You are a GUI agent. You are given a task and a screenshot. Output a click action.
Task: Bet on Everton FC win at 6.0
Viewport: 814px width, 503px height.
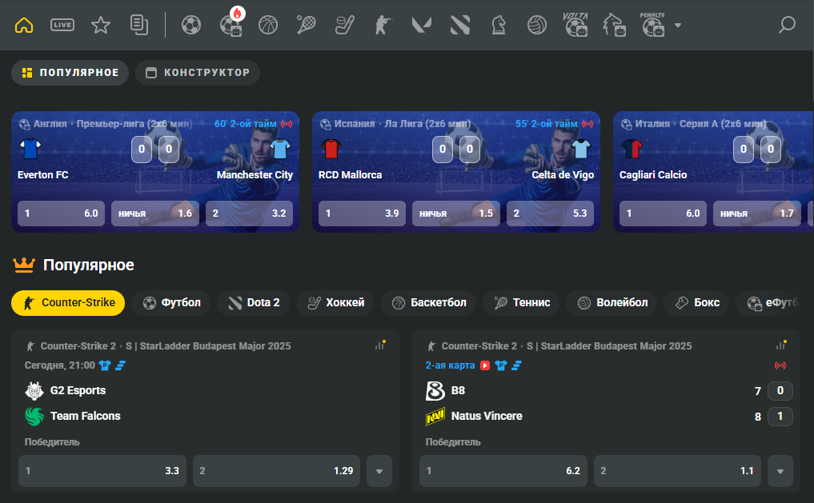pyautogui.click(x=62, y=214)
